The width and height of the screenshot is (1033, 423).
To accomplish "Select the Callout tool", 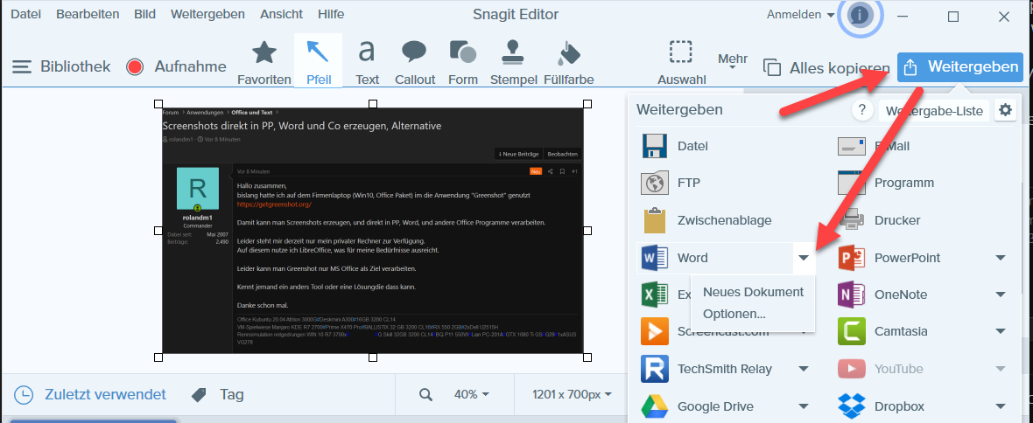I will (x=415, y=63).
